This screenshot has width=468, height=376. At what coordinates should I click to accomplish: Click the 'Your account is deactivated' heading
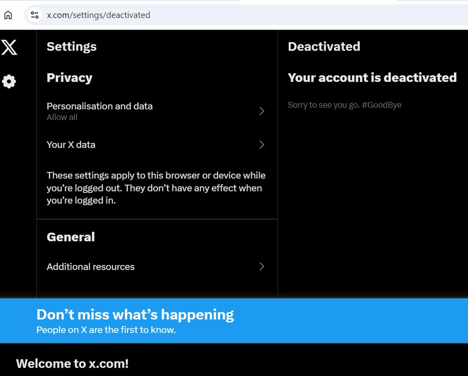pyautogui.click(x=372, y=78)
